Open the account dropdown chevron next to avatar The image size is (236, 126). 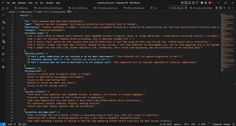(x=212, y=3)
